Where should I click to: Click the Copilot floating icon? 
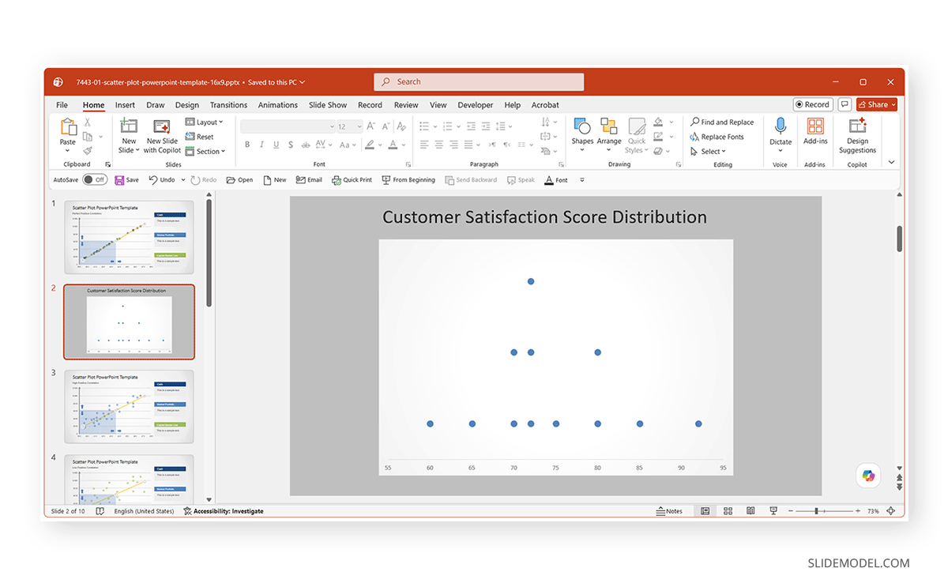tap(868, 475)
